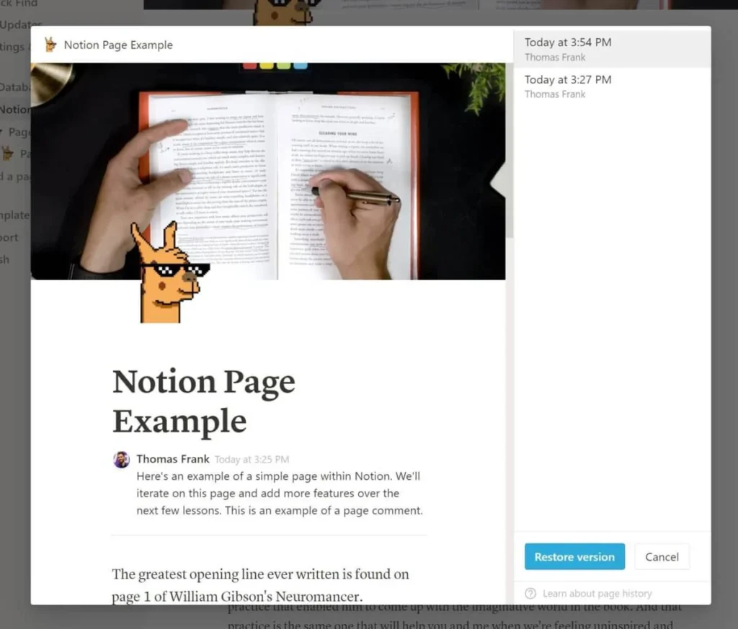Cancel the page history dialog
The image size is (738, 629).
pos(662,557)
